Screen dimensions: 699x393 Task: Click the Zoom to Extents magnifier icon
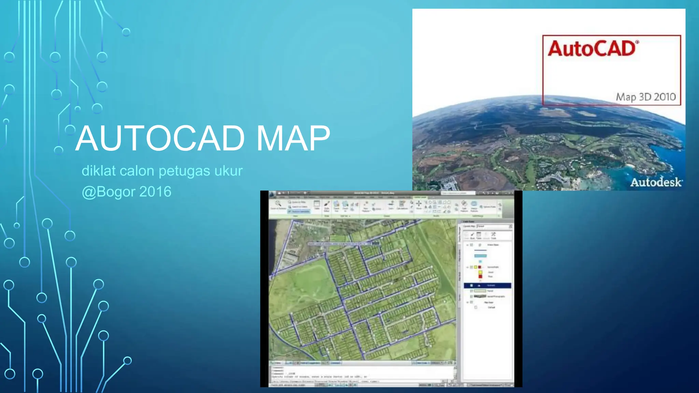[278, 204]
